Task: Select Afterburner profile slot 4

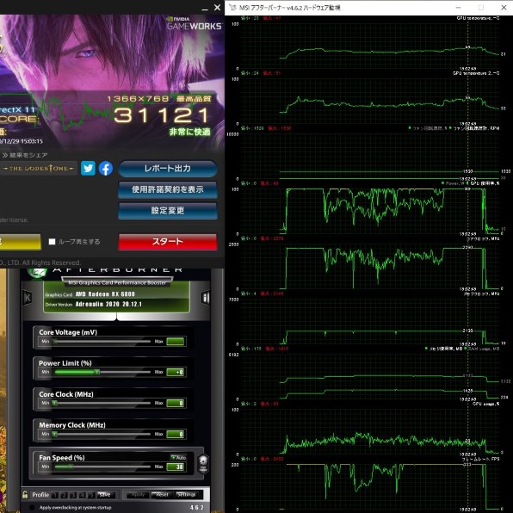Action: pos(83,495)
